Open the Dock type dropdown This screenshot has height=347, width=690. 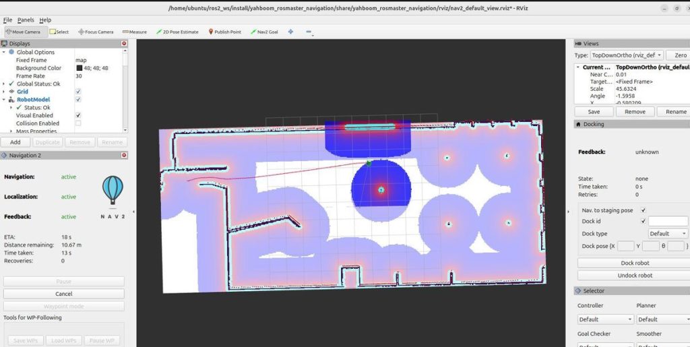tap(667, 233)
